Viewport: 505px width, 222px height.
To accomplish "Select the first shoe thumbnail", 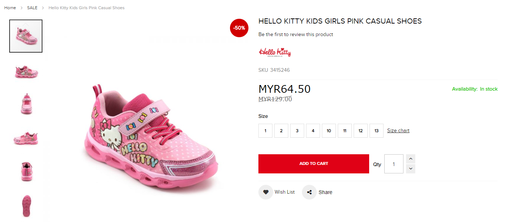I will coord(26,36).
